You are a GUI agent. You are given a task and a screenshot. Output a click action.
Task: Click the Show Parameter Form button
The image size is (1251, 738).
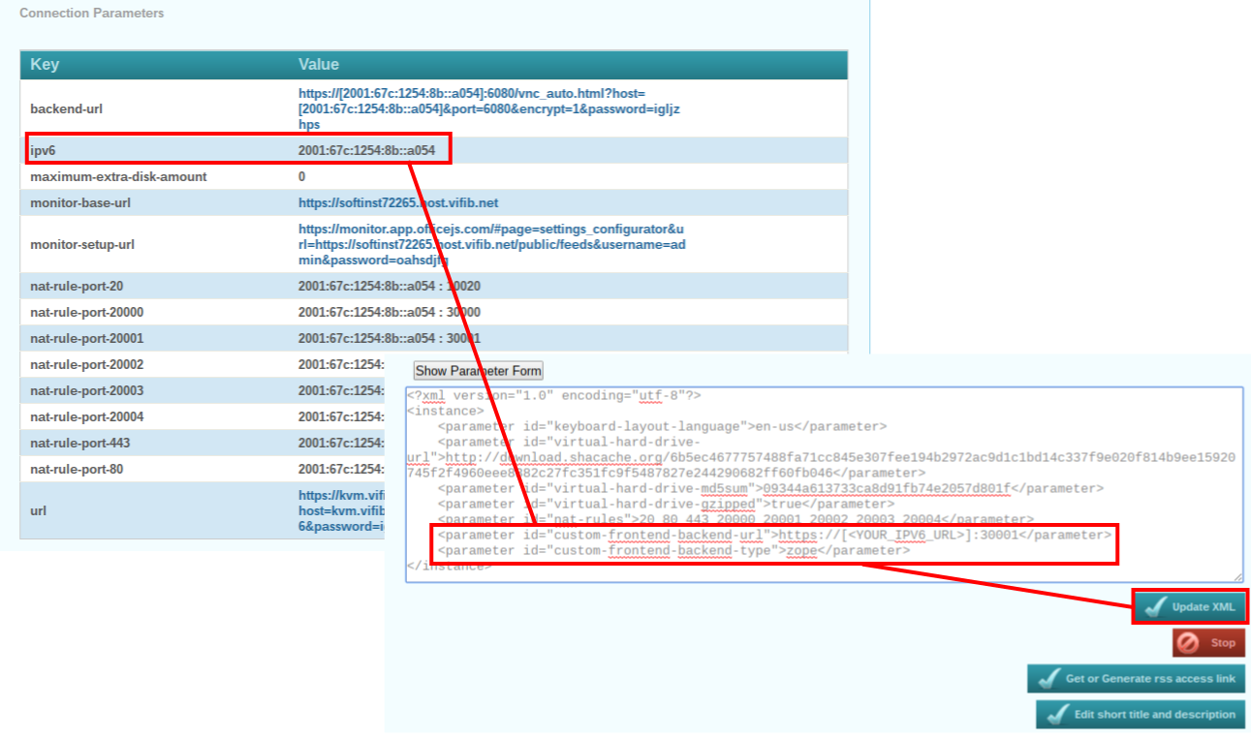point(479,371)
